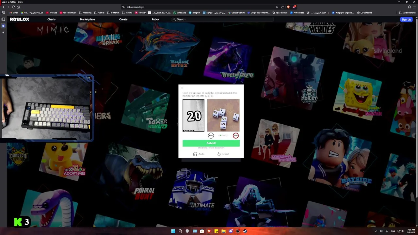Screen dimensions: 418x235
Task: Open Discord from taskbar
Action: pyautogui.click(x=231, y=231)
